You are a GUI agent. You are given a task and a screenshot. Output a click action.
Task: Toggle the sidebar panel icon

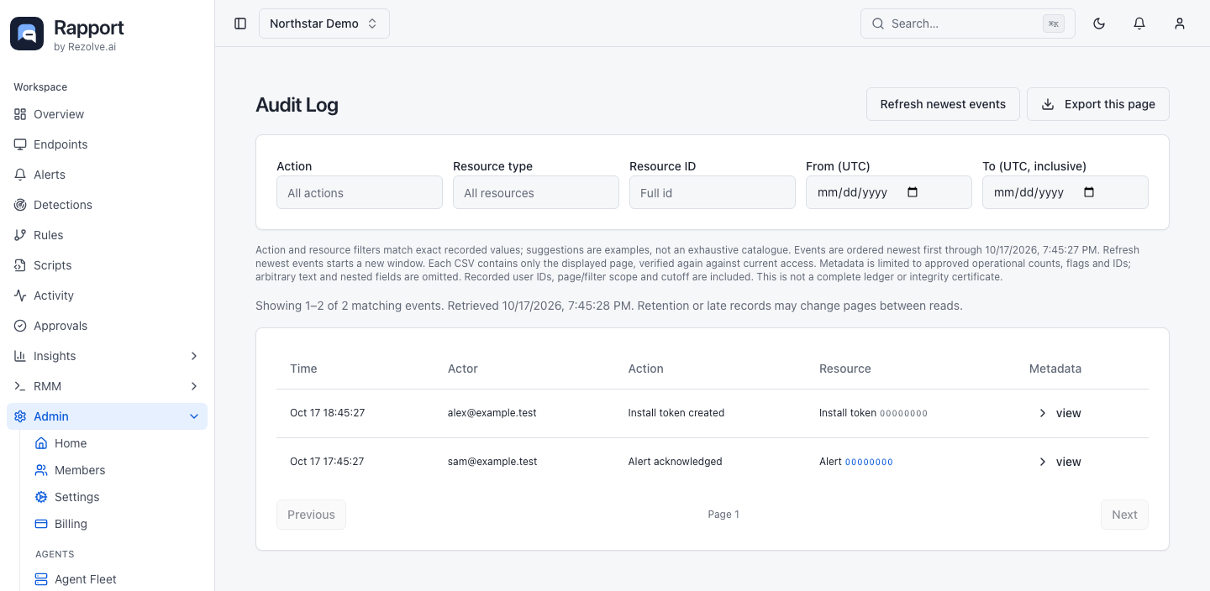tap(240, 24)
